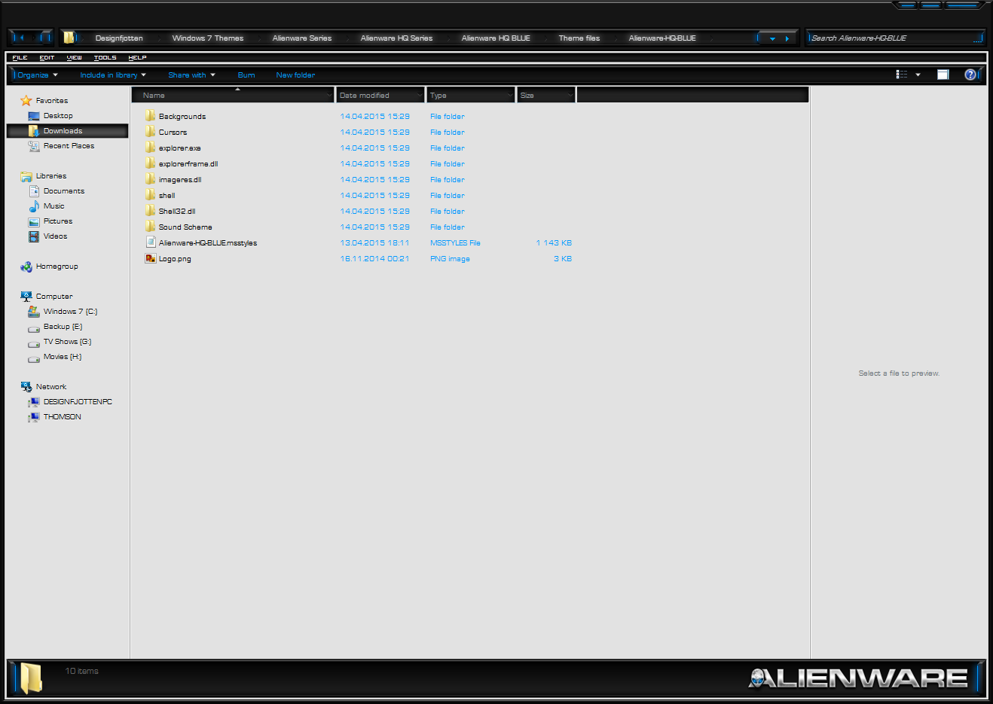
Task: Click the TV Shows (G:) drive icon
Action: click(x=34, y=343)
